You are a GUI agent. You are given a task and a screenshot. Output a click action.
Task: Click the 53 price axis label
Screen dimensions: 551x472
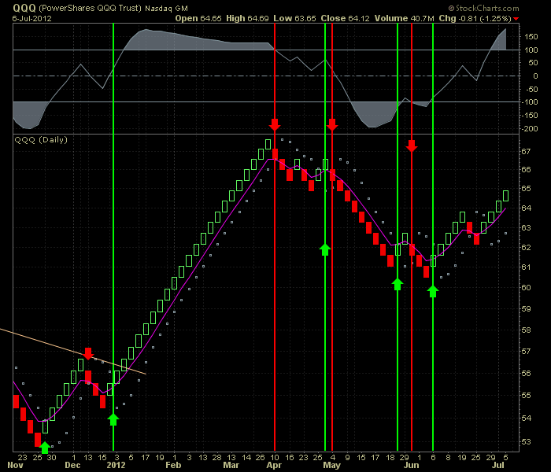526,442
